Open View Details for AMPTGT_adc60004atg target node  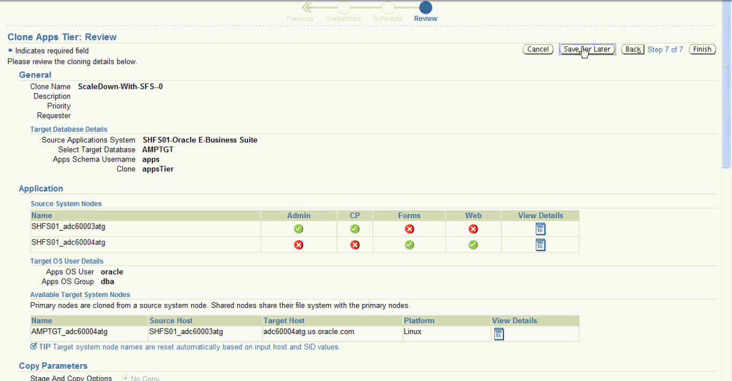(499, 334)
